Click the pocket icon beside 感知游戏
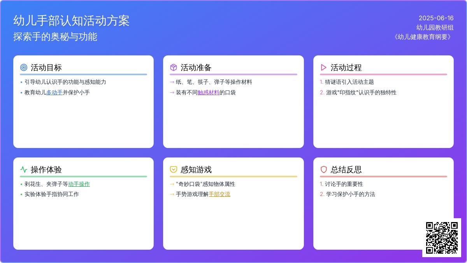The height and width of the screenshot is (263, 467). (174, 169)
